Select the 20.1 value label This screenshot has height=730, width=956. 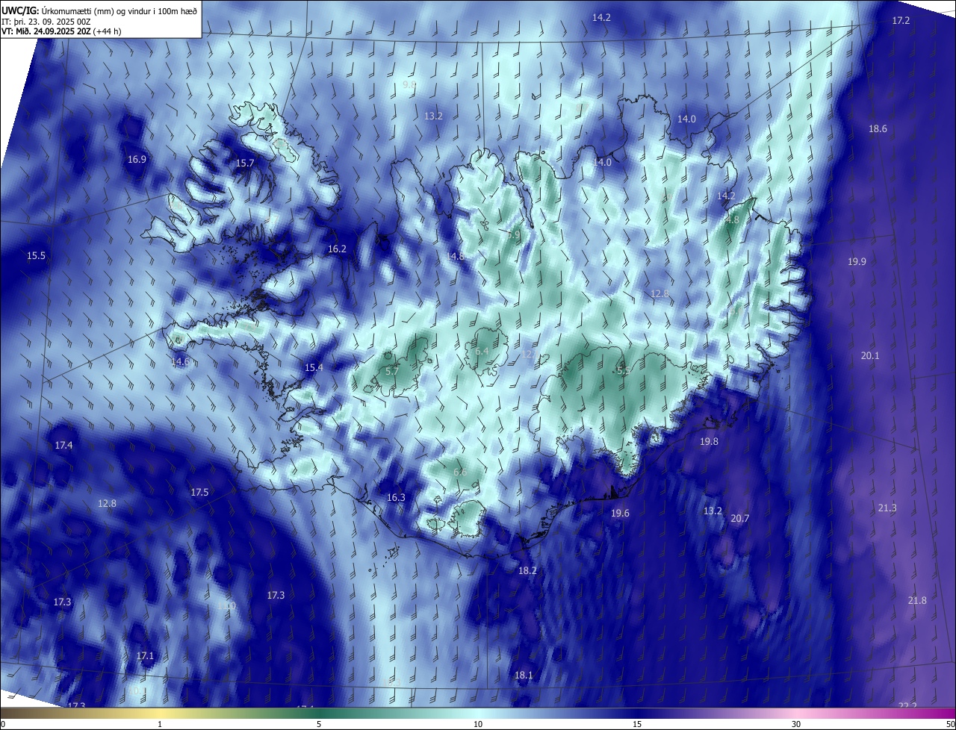coord(870,355)
